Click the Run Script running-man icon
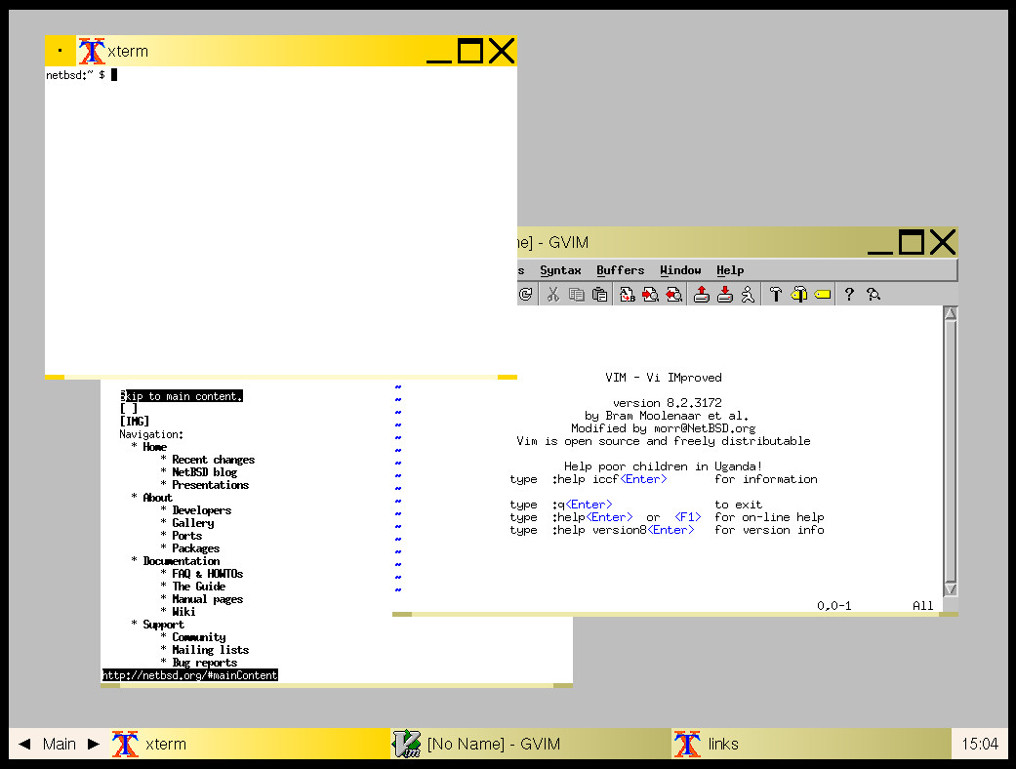Image resolution: width=1016 pixels, height=769 pixels. [748, 295]
